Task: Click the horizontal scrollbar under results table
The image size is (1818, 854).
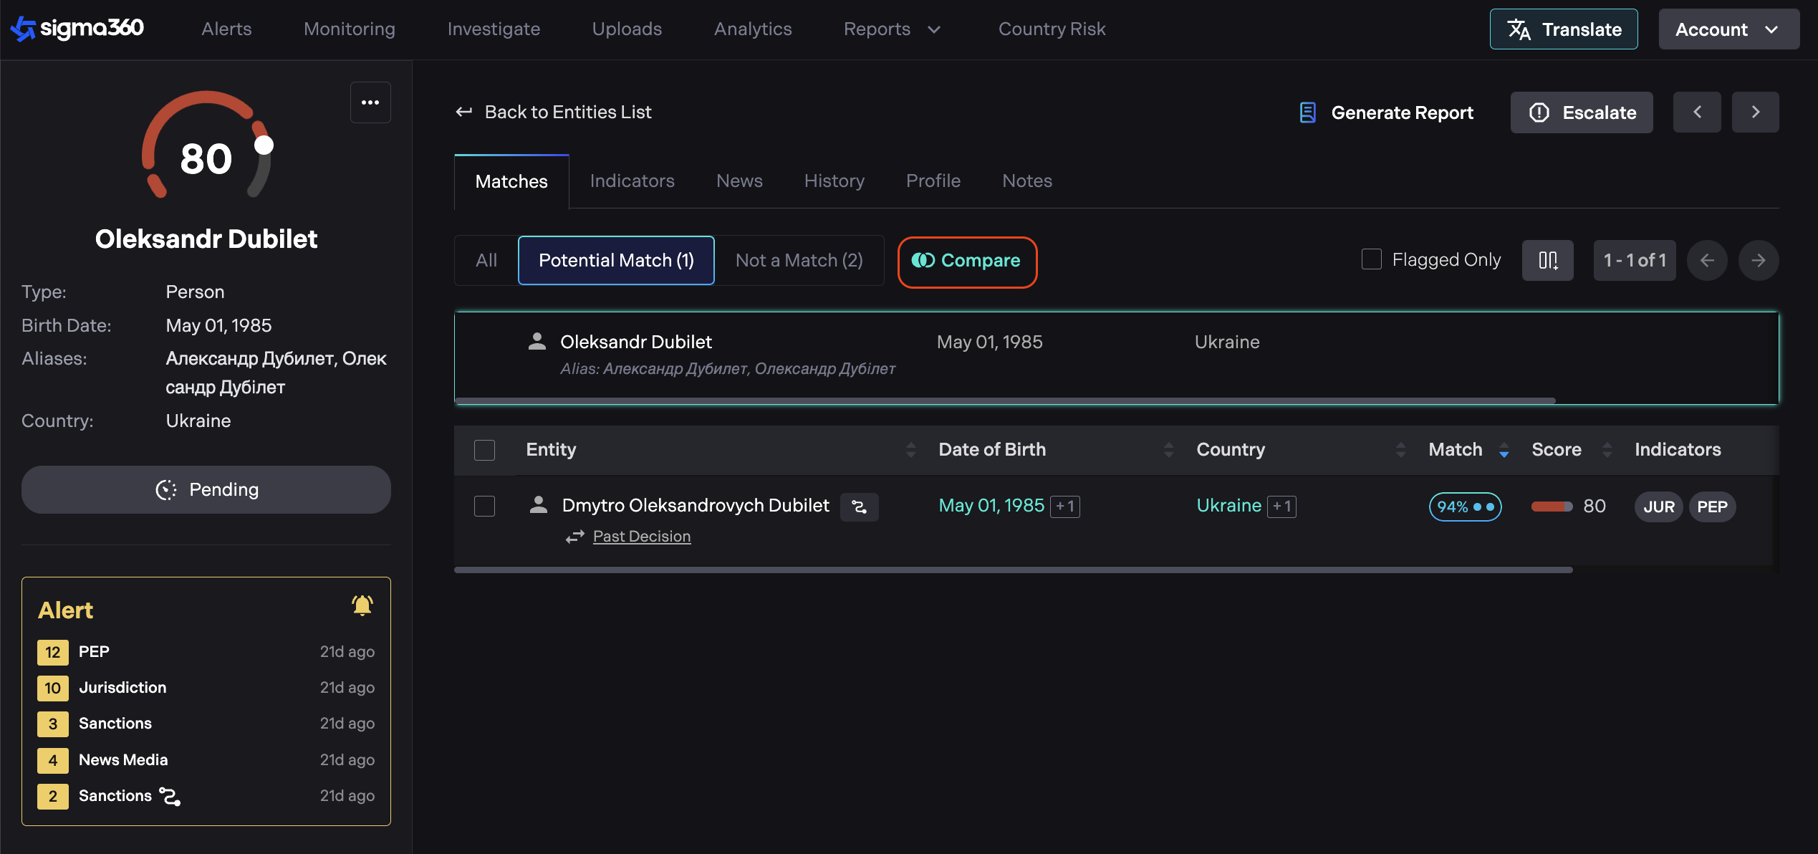Action: click(1013, 570)
